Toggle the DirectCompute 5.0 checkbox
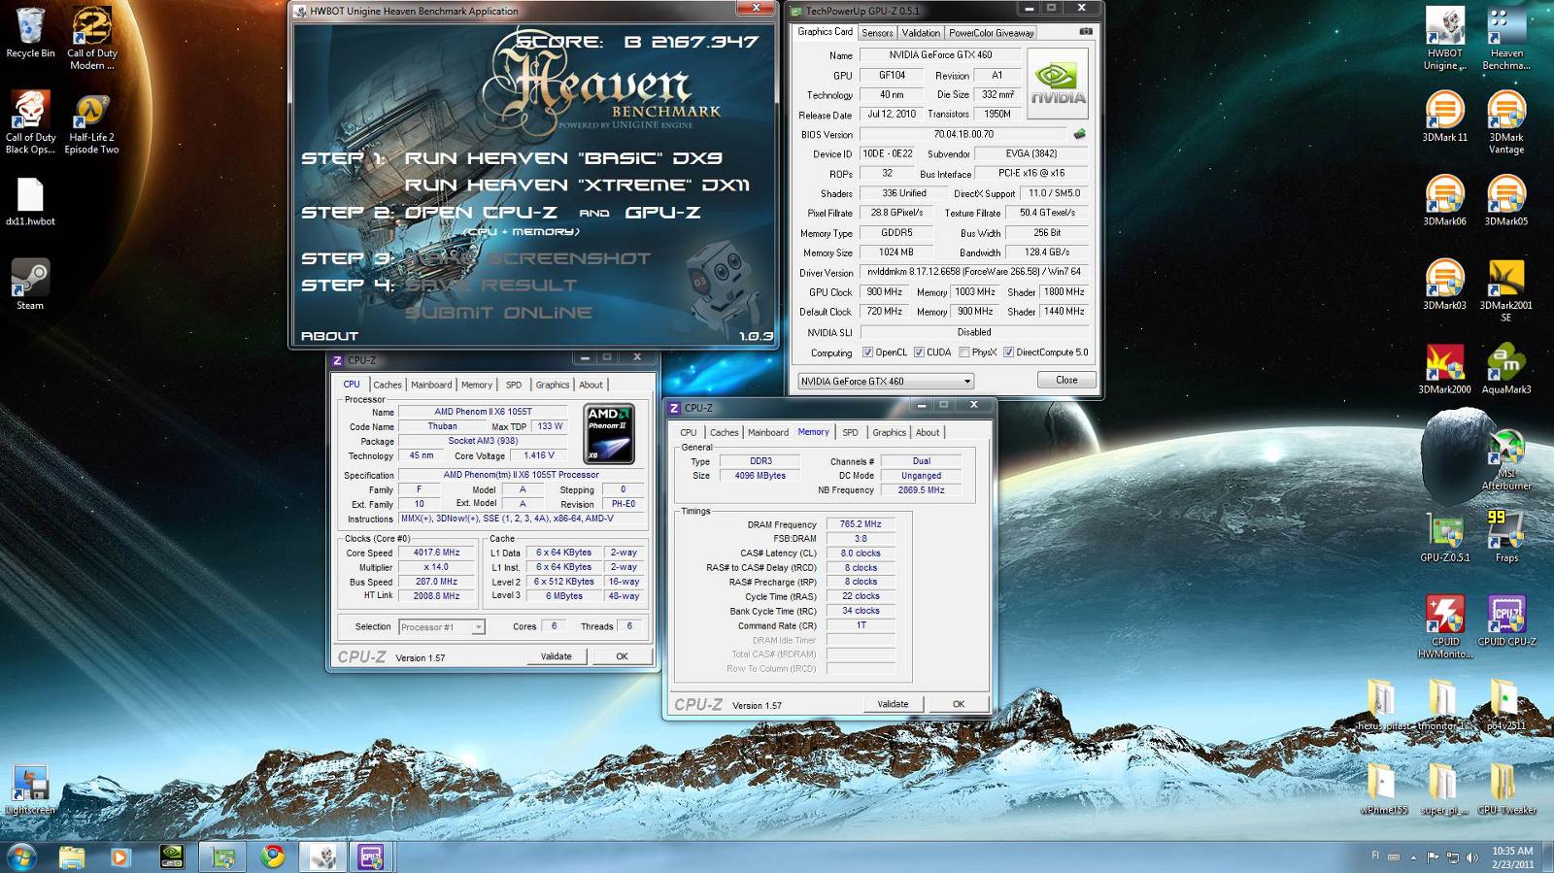Image resolution: width=1554 pixels, height=873 pixels. click(1008, 353)
